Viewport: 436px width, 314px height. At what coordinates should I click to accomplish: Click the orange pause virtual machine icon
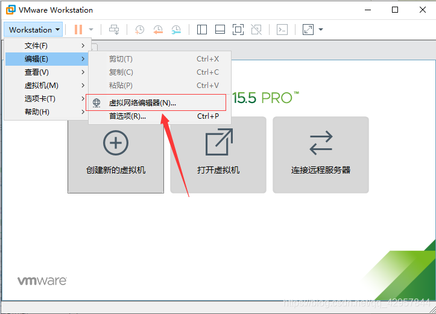[78, 30]
